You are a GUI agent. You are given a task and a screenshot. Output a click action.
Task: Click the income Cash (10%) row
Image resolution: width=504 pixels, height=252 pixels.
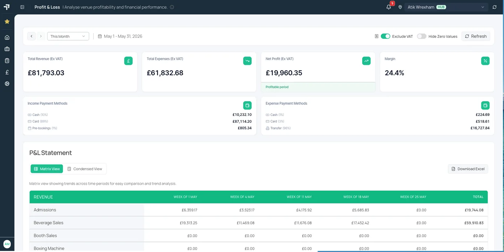[140, 115]
